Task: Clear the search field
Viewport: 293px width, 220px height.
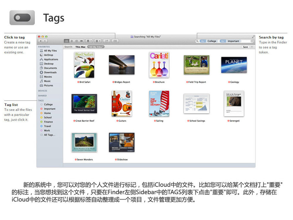Action: (x=252, y=41)
